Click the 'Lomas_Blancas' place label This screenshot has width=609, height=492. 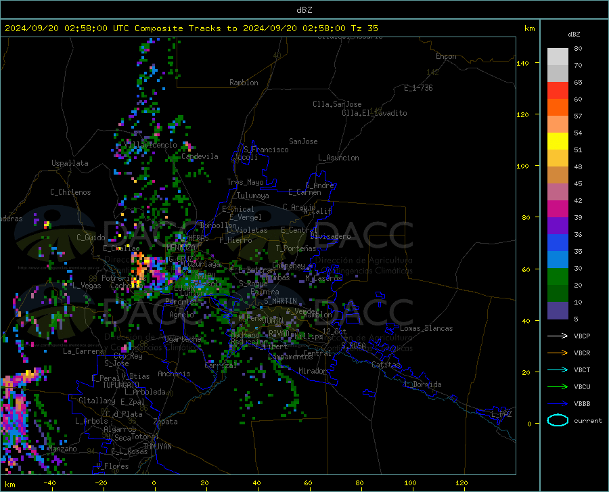tap(426, 328)
